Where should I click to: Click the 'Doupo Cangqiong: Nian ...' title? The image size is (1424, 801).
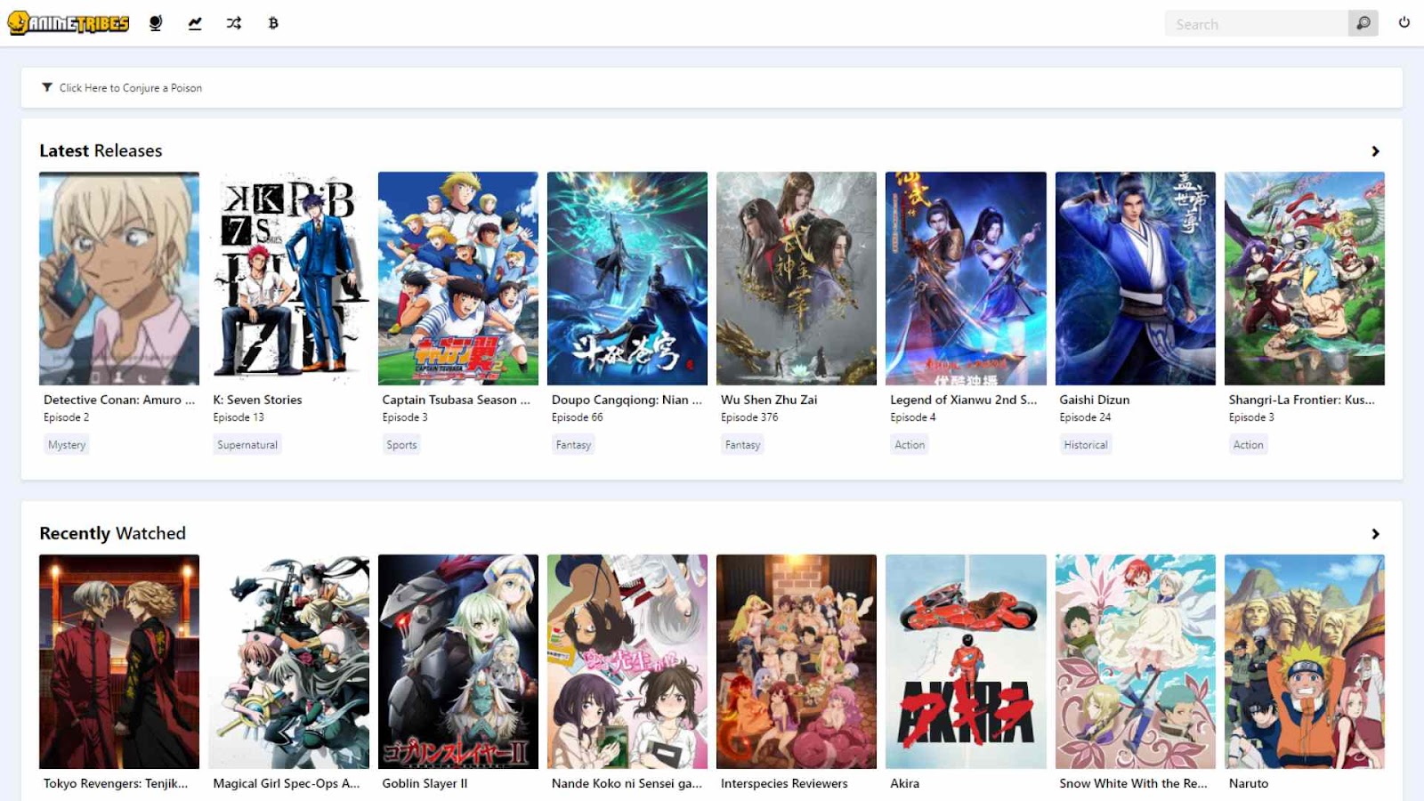[627, 400]
